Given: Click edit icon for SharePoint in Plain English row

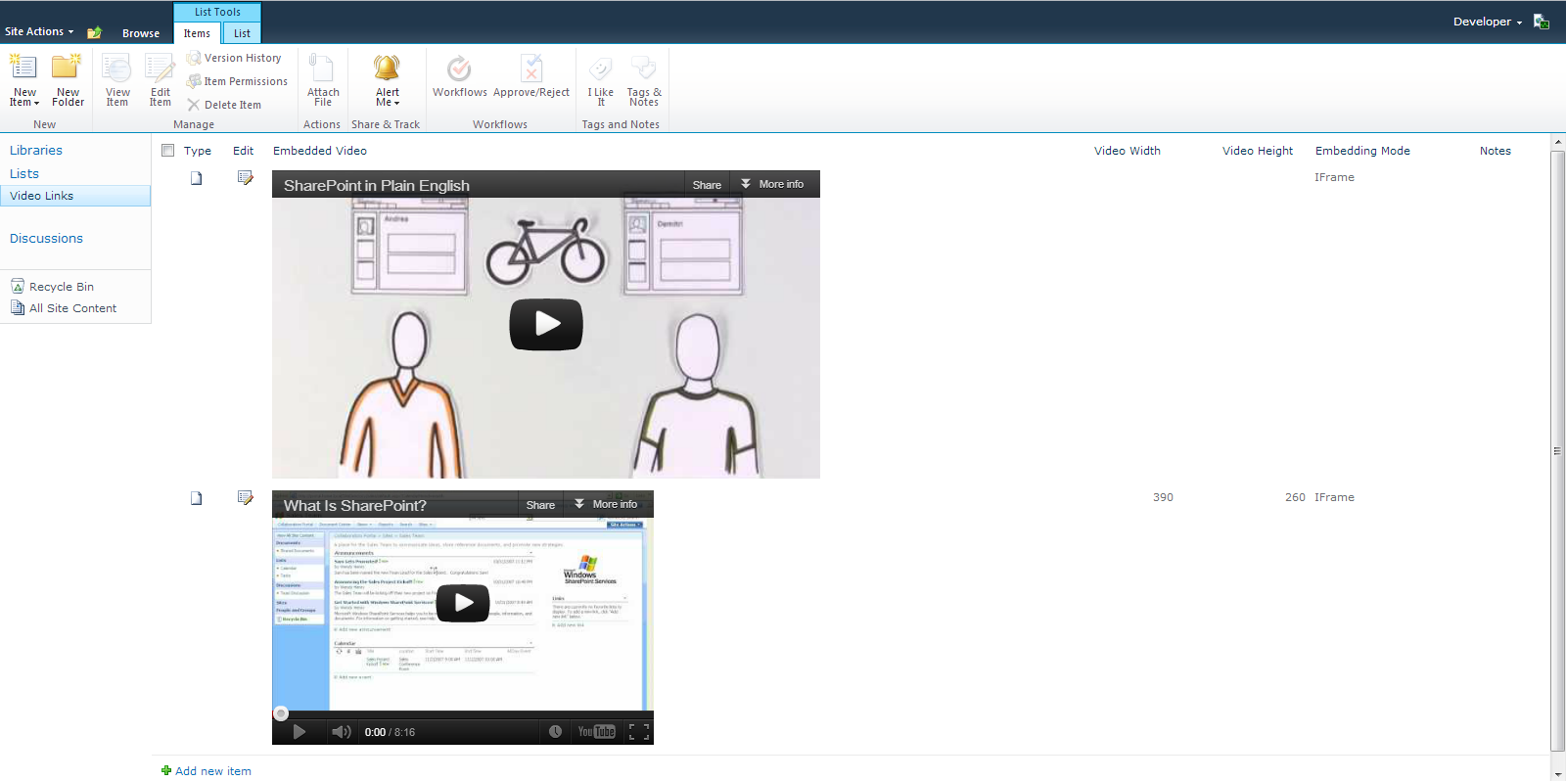Looking at the screenshot, I should pyautogui.click(x=245, y=178).
